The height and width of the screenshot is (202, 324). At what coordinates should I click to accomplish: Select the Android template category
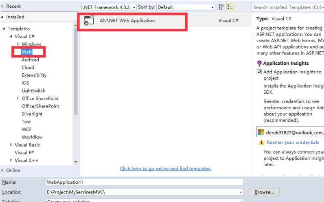tap(31, 59)
